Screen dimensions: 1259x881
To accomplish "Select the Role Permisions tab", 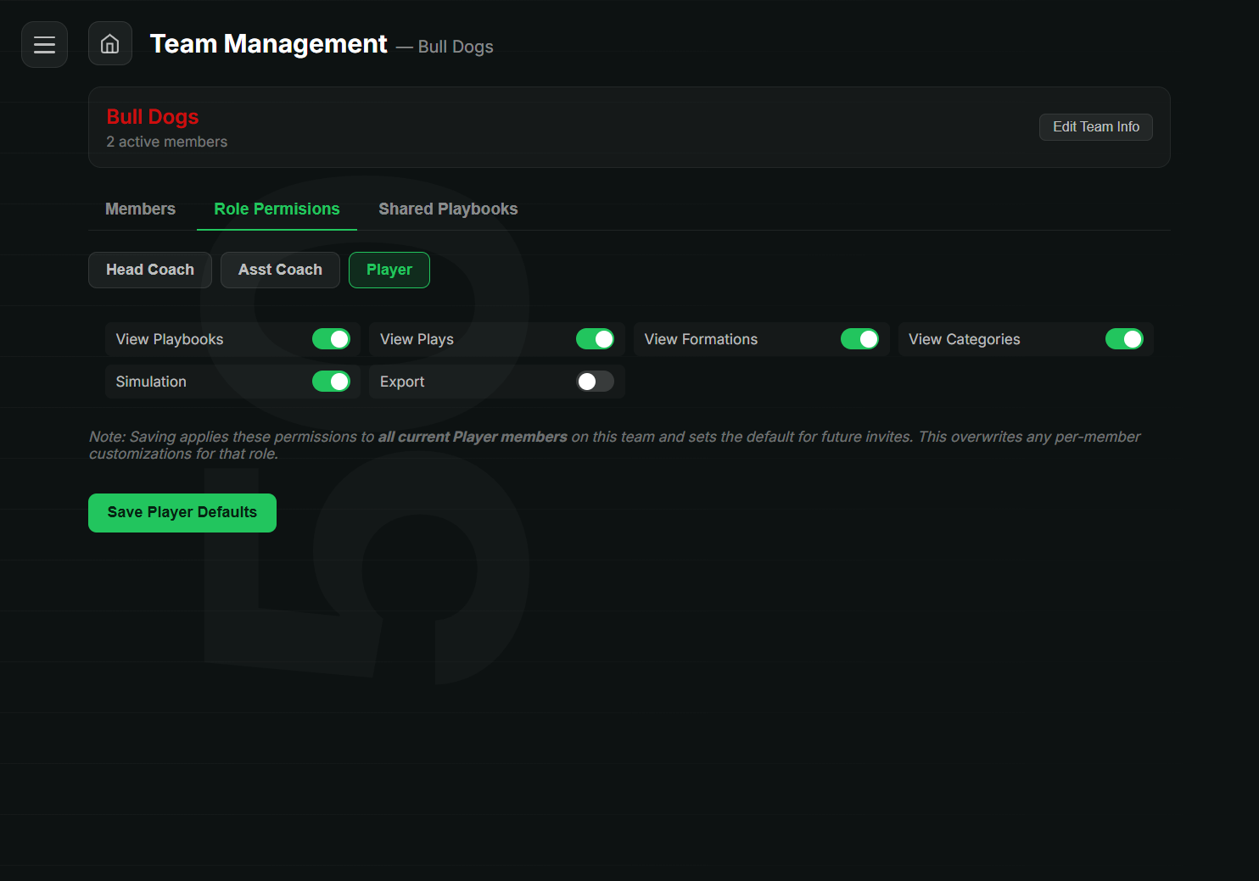I will (277, 209).
